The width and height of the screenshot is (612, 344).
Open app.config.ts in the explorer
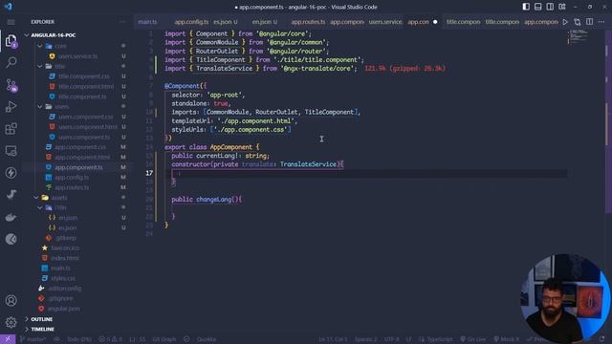(x=72, y=178)
